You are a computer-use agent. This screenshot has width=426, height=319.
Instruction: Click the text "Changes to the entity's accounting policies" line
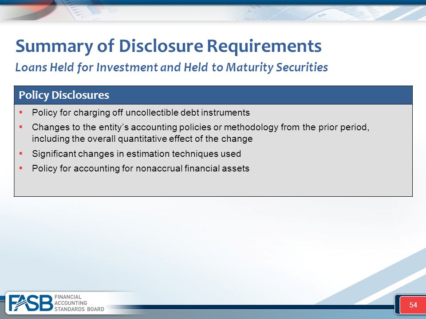point(201,127)
